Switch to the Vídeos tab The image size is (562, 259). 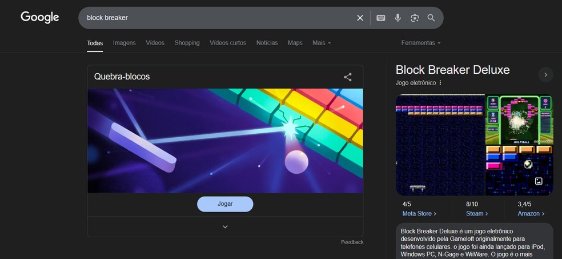155,43
